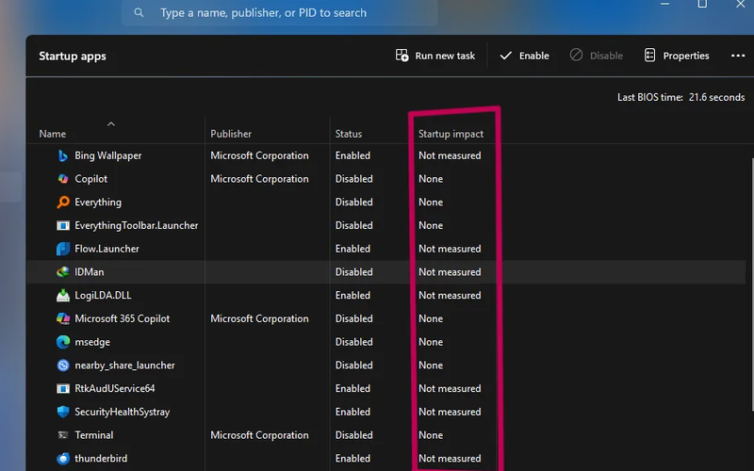
Task: Open the three-dot more options menu
Action: (738, 56)
